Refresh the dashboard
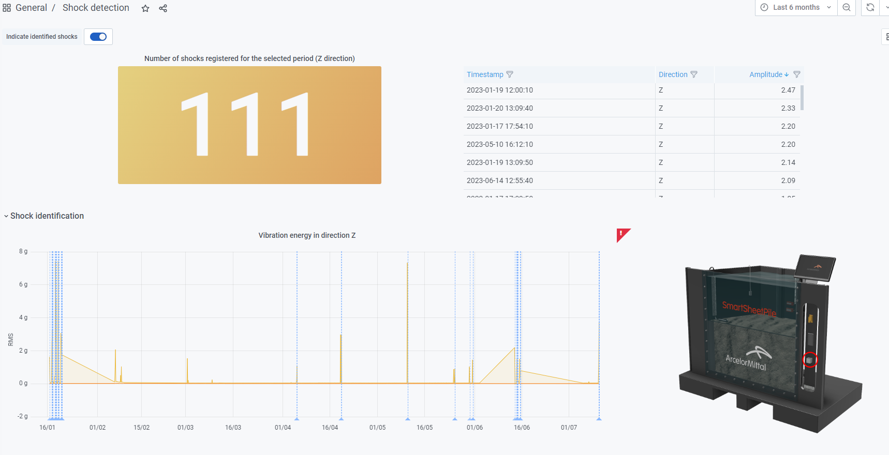Image resolution: width=889 pixels, height=455 pixels. [x=870, y=8]
